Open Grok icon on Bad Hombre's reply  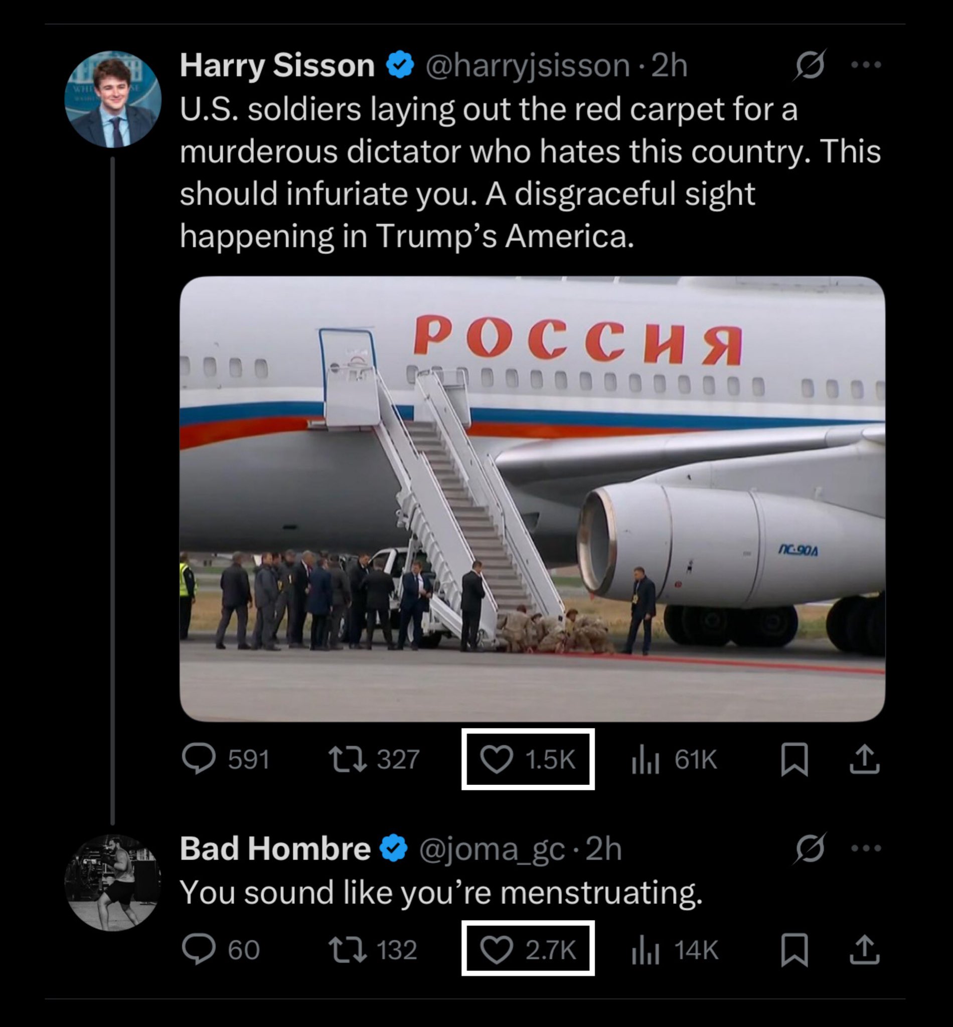(810, 848)
